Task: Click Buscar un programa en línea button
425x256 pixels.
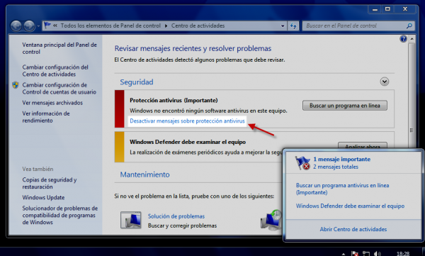Action: coord(345,106)
